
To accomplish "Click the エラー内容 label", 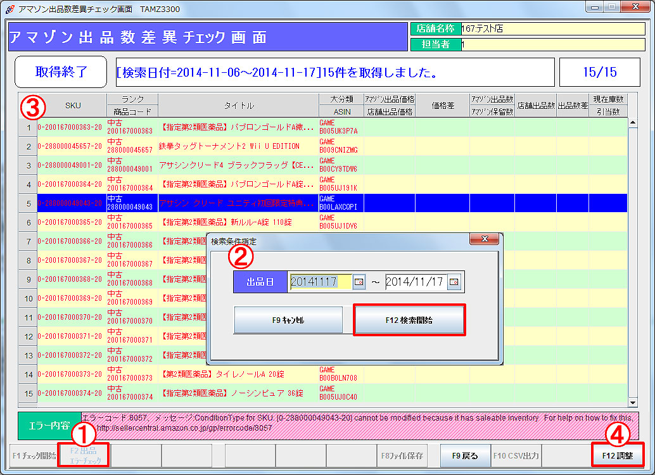I will coord(49,426).
